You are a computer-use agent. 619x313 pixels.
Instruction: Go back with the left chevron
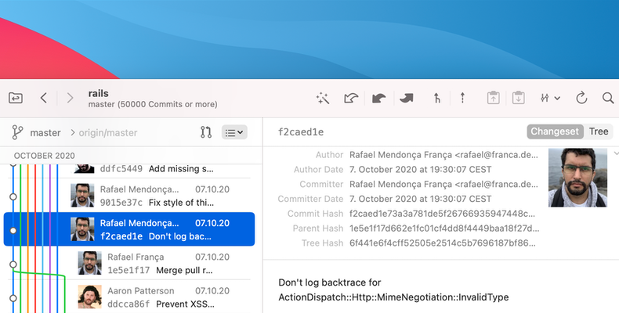[44, 98]
